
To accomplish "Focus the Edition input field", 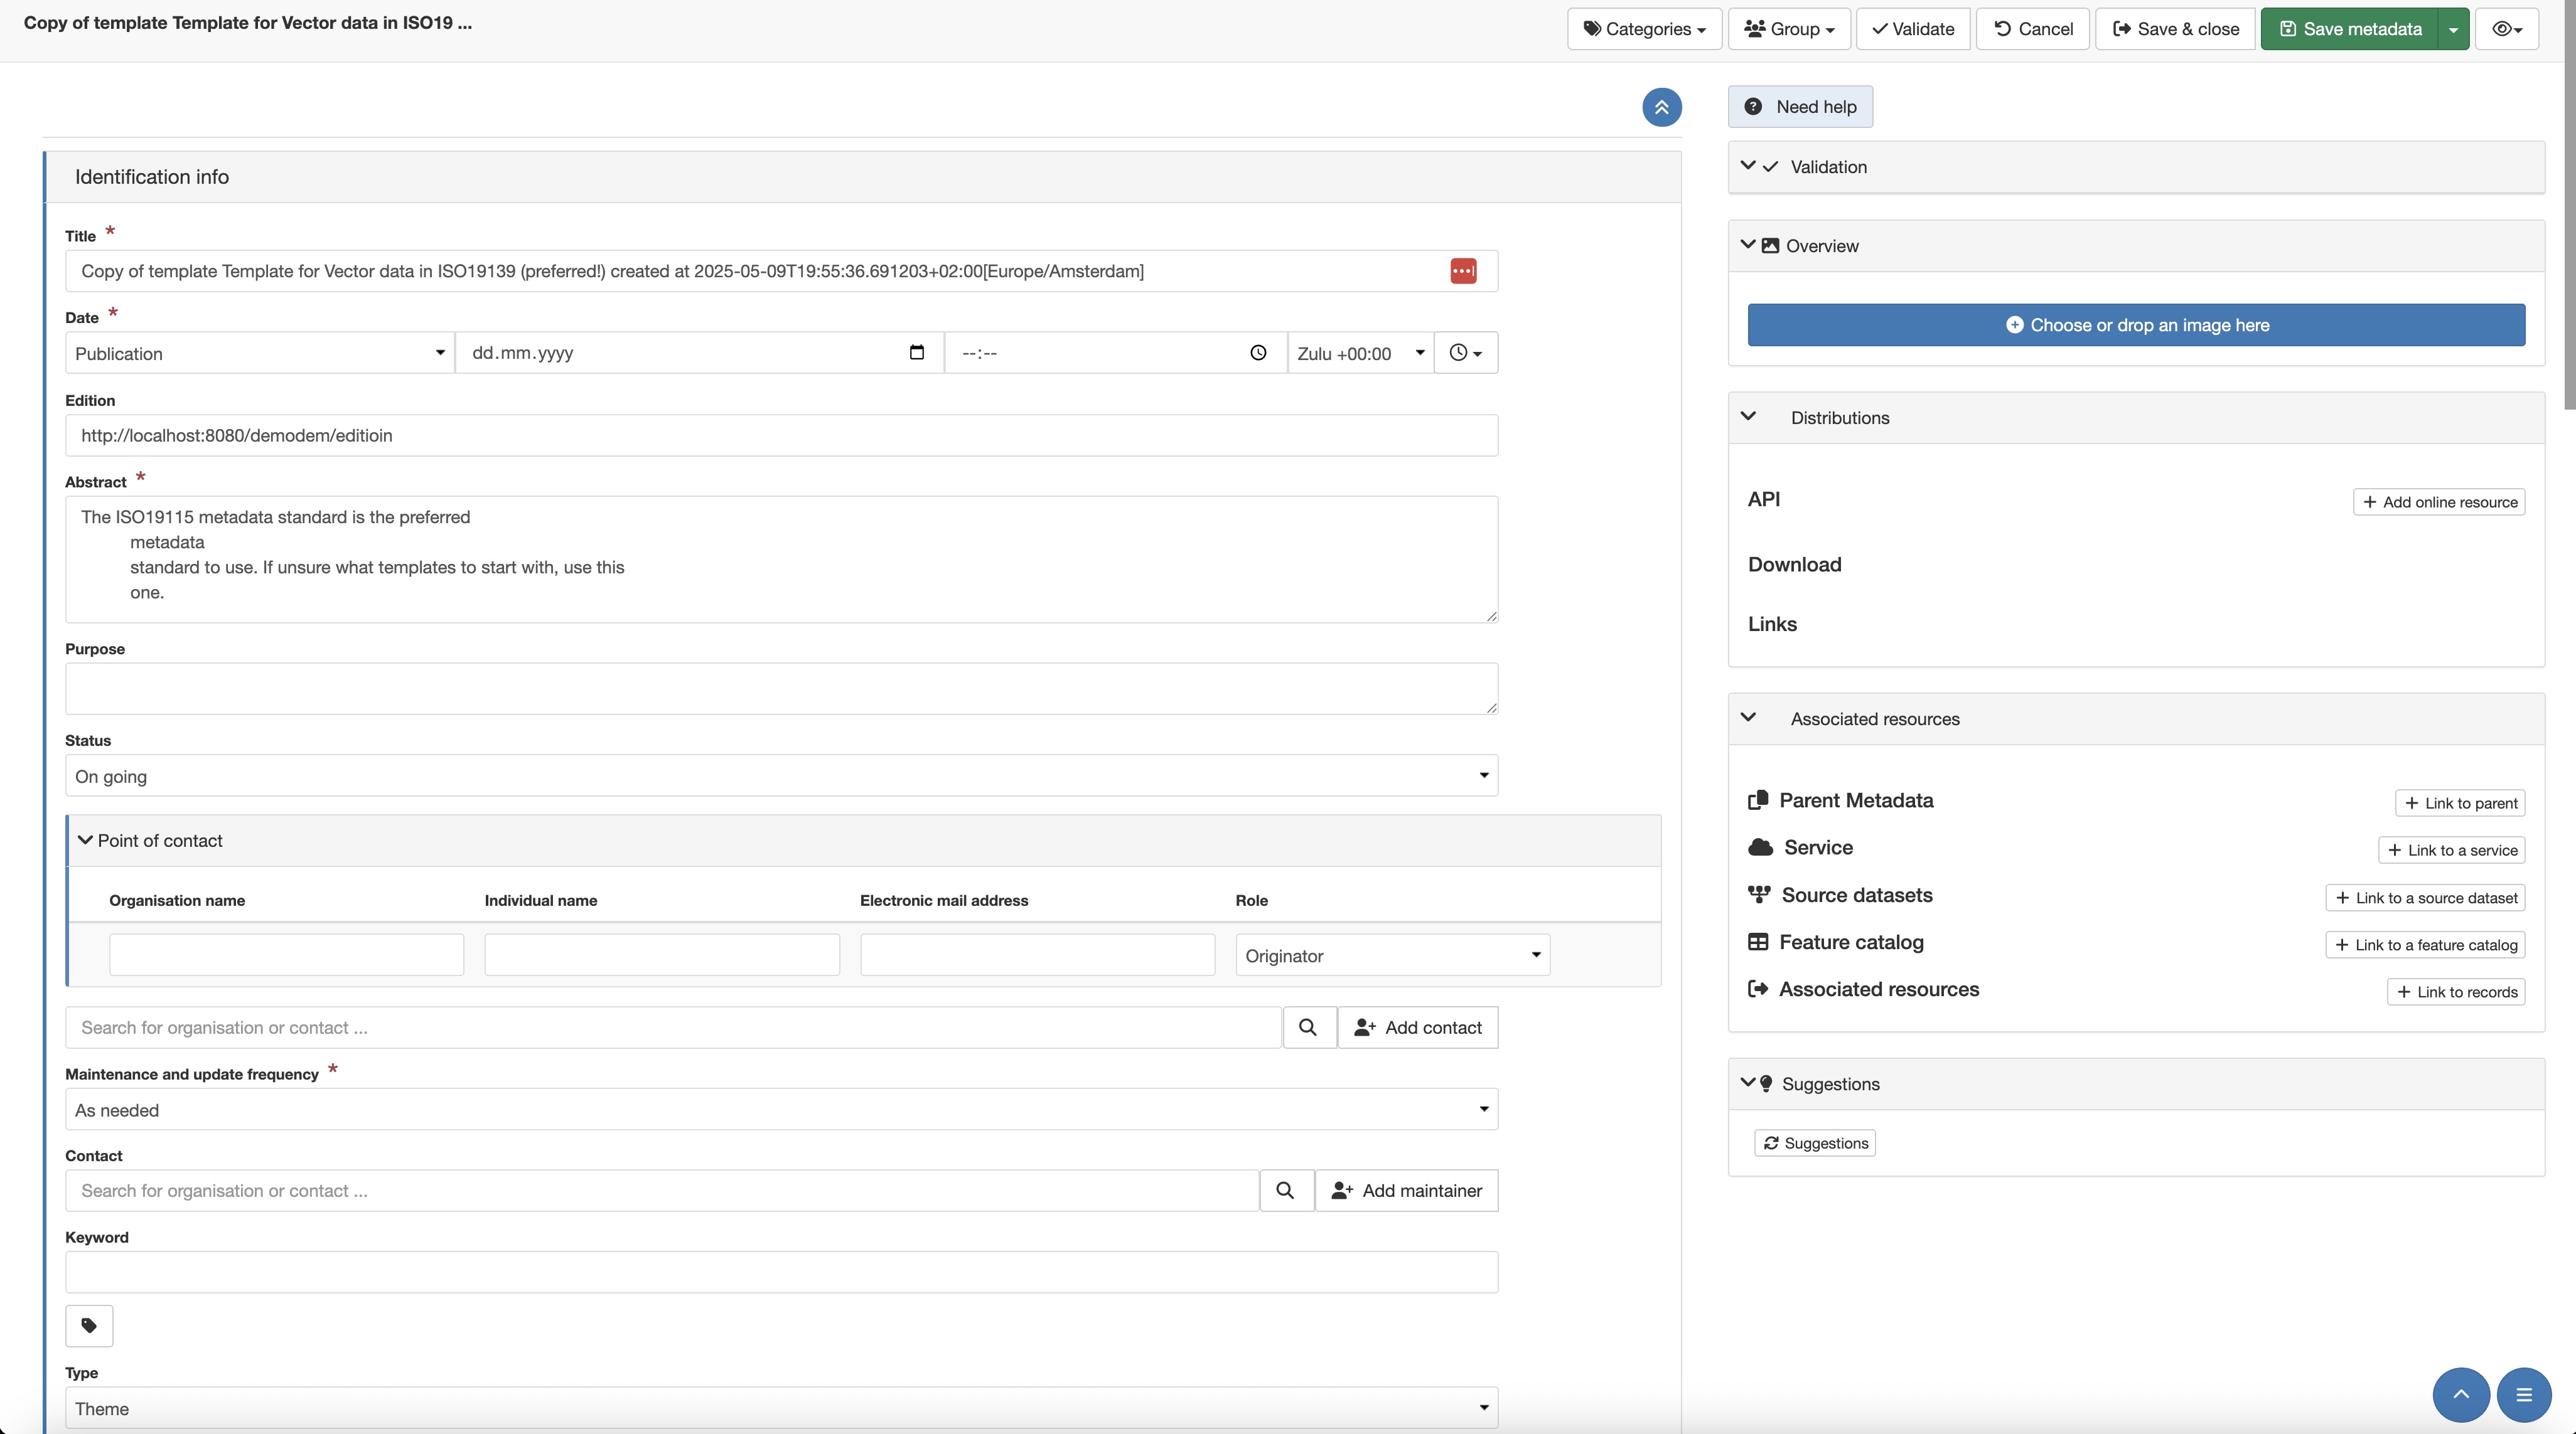I will pos(781,435).
